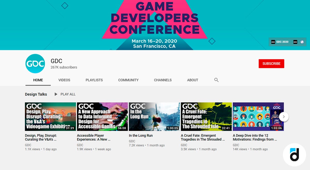
Task: Switch to the VIDEOS tab
Action: coord(64,80)
